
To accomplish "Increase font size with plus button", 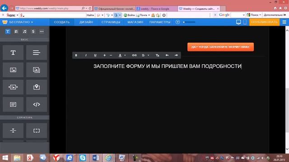I will (x=104, y=55).
